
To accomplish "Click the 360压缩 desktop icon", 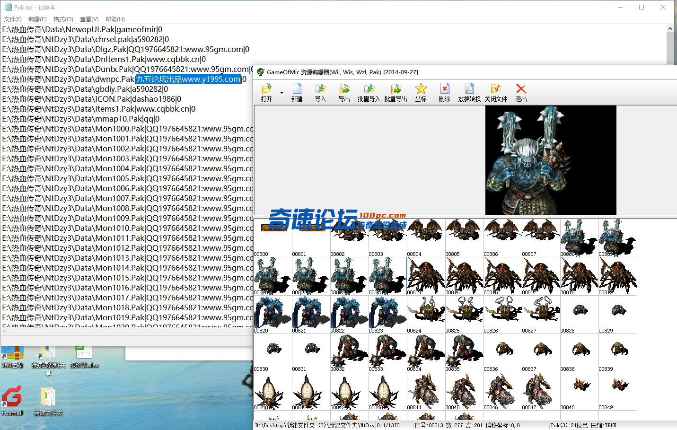I will [x=12, y=357].
